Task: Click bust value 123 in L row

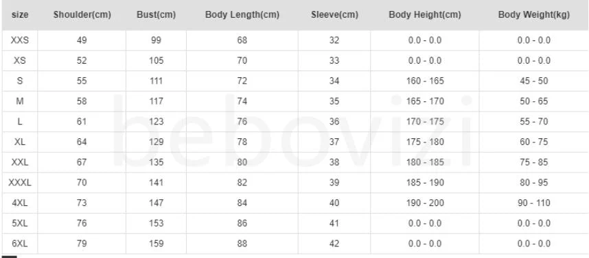Action: [157, 122]
